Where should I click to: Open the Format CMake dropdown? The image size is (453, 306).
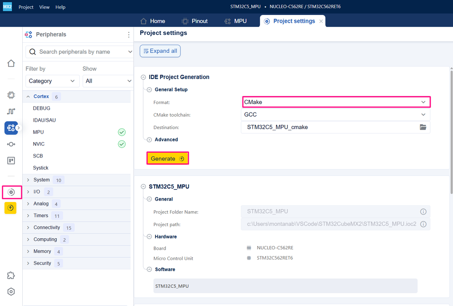tap(336, 102)
